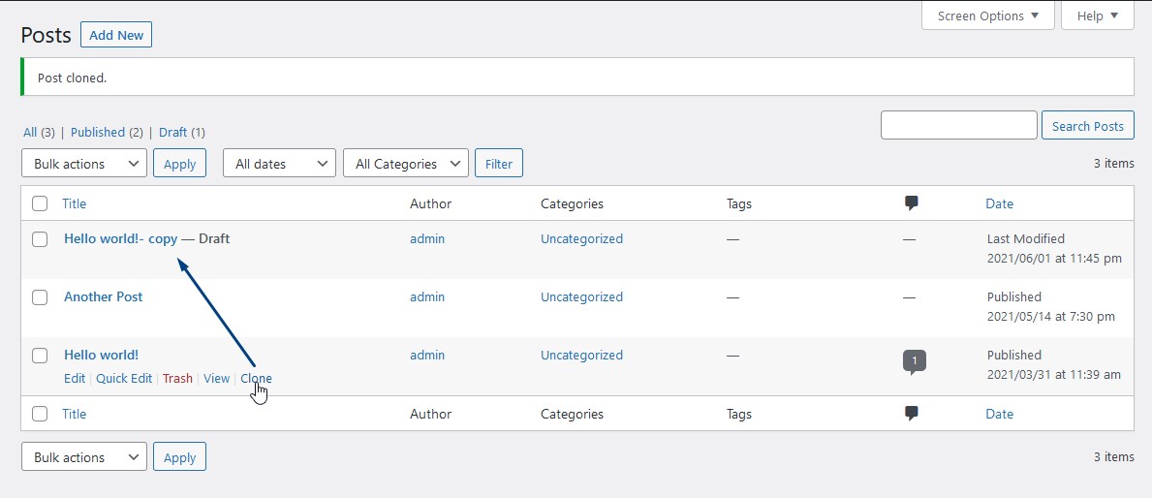Click the 'Last Modified' status text

click(1026, 238)
